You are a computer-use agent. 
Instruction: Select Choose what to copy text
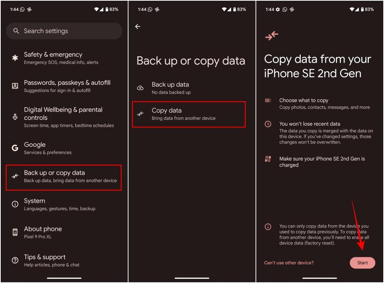click(x=304, y=100)
